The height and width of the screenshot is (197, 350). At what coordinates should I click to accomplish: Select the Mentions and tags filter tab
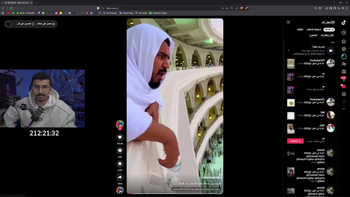[327, 35]
